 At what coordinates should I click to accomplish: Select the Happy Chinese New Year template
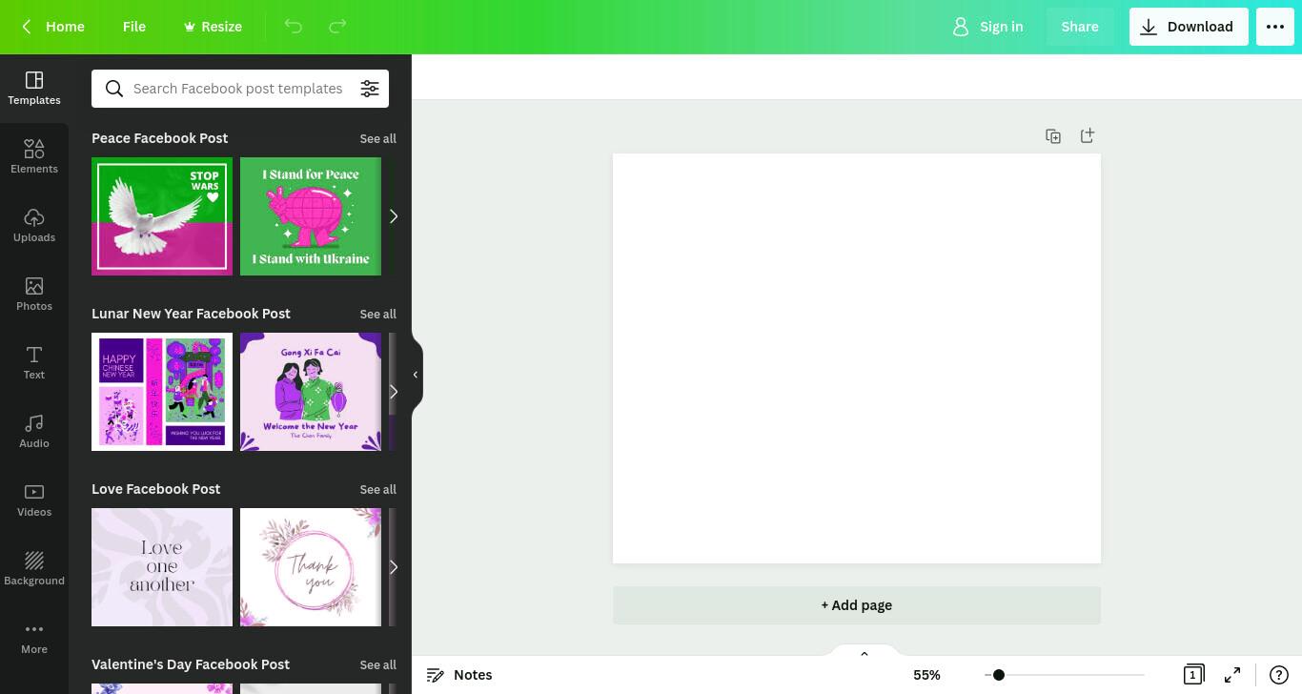162,392
